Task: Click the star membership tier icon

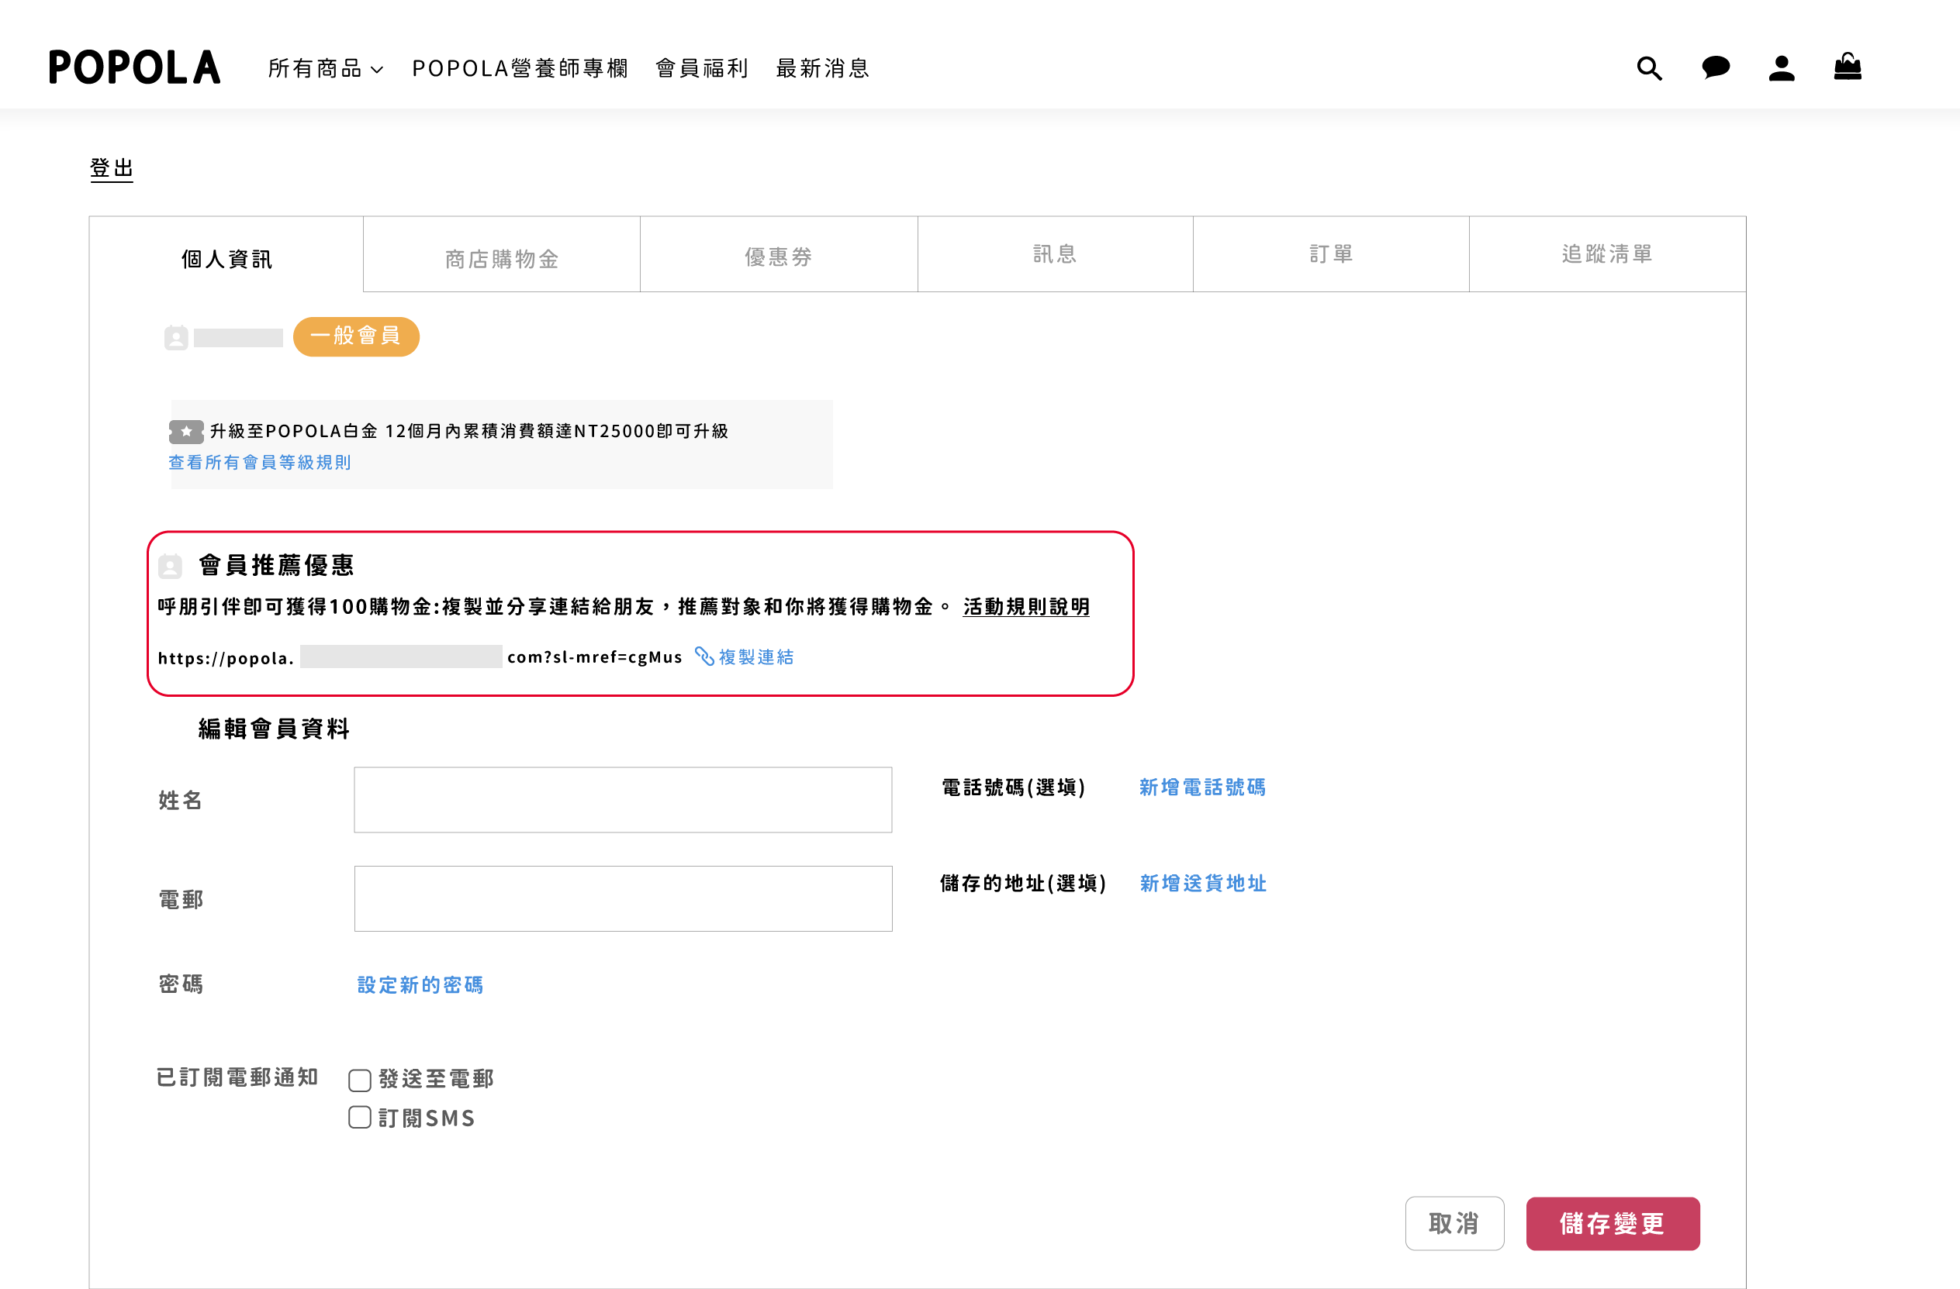Action: click(x=186, y=431)
